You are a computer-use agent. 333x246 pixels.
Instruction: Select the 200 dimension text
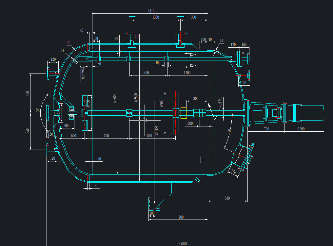tap(66, 125)
